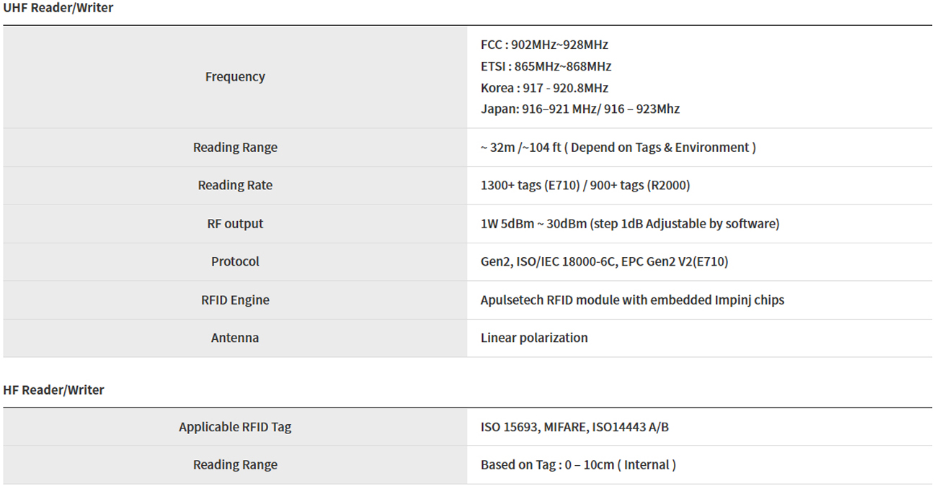Select the UHF Reading Range label
The height and width of the screenshot is (486, 937).
click(235, 148)
